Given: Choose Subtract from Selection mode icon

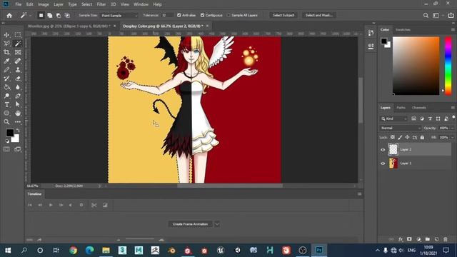Looking at the screenshot, I should (59, 16).
